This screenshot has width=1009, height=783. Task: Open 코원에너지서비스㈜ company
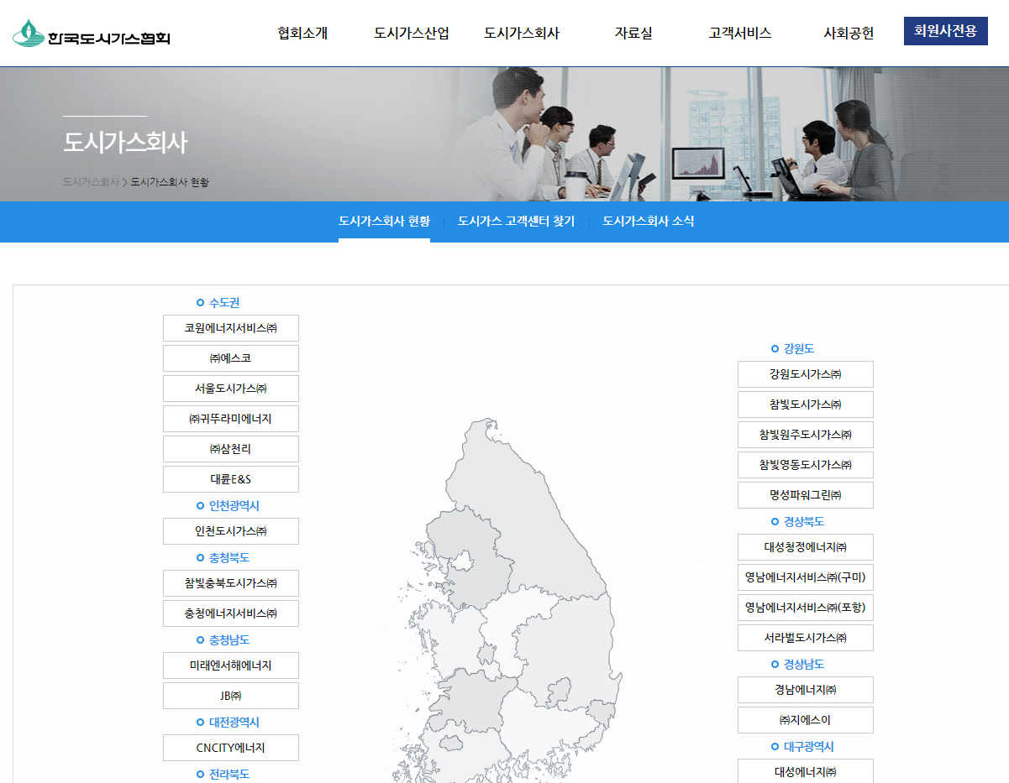tap(231, 328)
